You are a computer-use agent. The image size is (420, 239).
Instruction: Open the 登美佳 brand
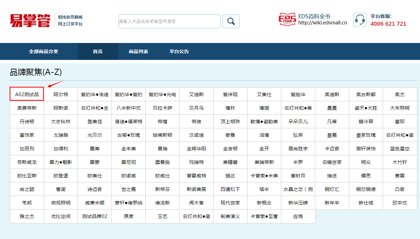tap(95, 122)
